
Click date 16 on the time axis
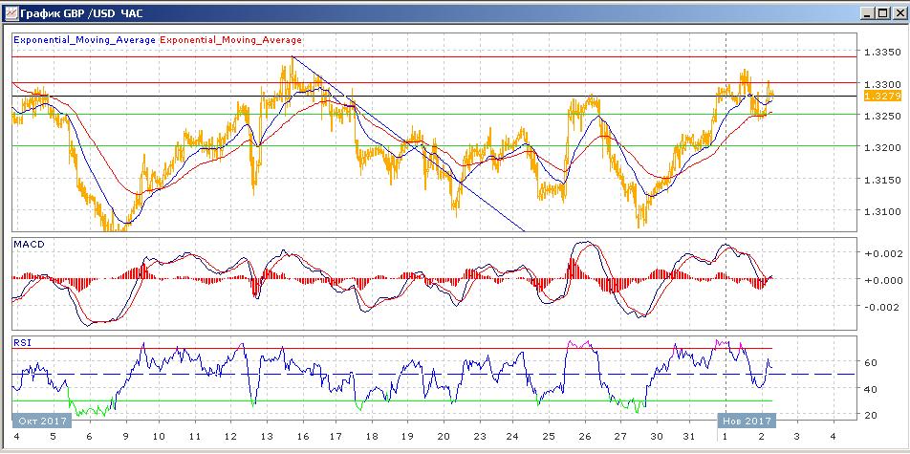[x=301, y=435]
